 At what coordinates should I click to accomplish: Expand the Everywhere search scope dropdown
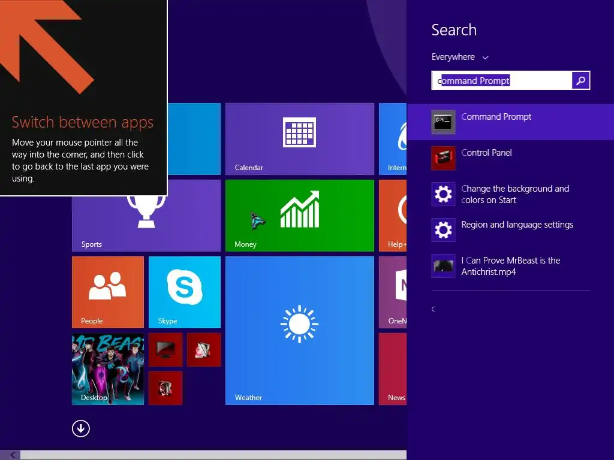tap(460, 57)
